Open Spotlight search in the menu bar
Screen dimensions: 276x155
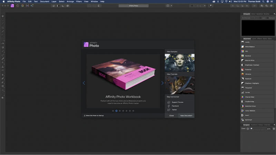pyautogui.click(x=263, y=1)
